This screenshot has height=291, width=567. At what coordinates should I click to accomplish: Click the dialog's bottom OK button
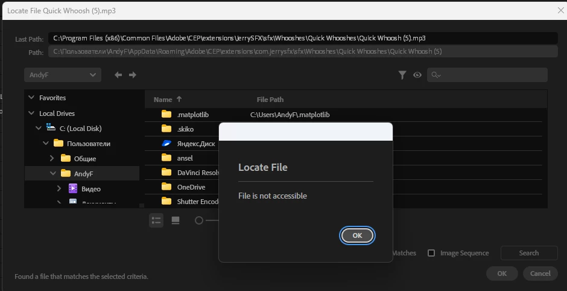pyautogui.click(x=502, y=273)
